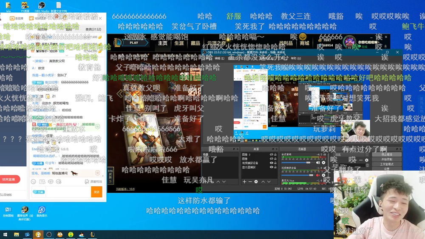Click the 开始录制 start recording button in OBS
This screenshot has width=425, height=239.
tap(386, 160)
